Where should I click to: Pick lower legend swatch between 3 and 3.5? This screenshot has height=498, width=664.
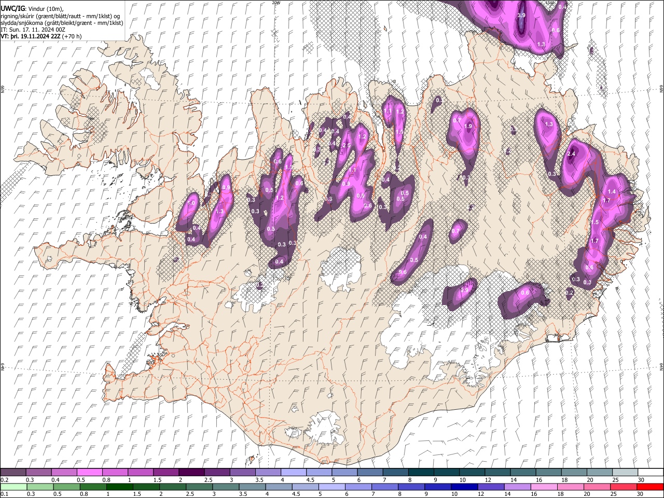225,487
